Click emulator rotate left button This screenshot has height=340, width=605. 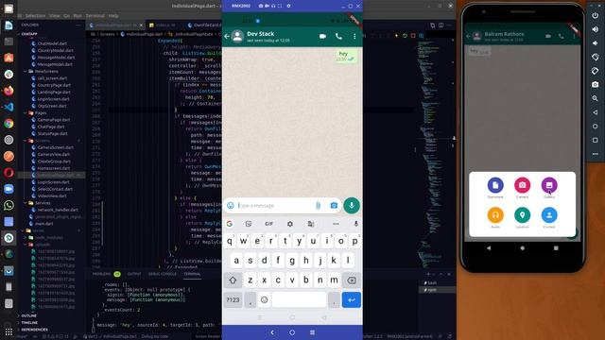(595, 57)
